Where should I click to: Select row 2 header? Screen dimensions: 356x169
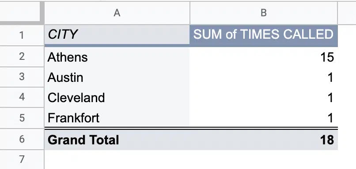point(22,56)
